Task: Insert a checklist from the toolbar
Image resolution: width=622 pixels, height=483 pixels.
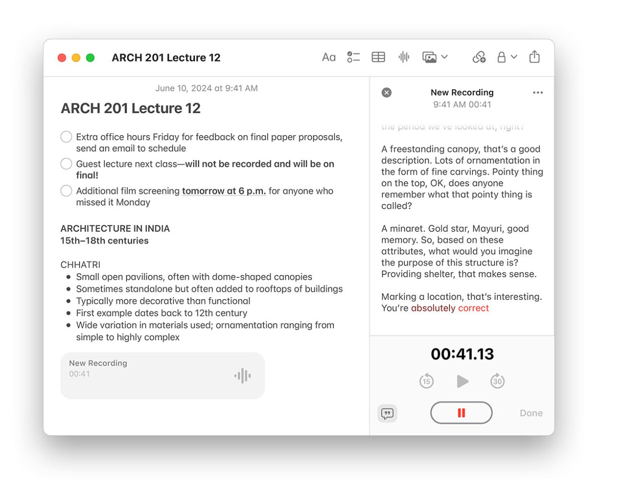Action: click(353, 57)
